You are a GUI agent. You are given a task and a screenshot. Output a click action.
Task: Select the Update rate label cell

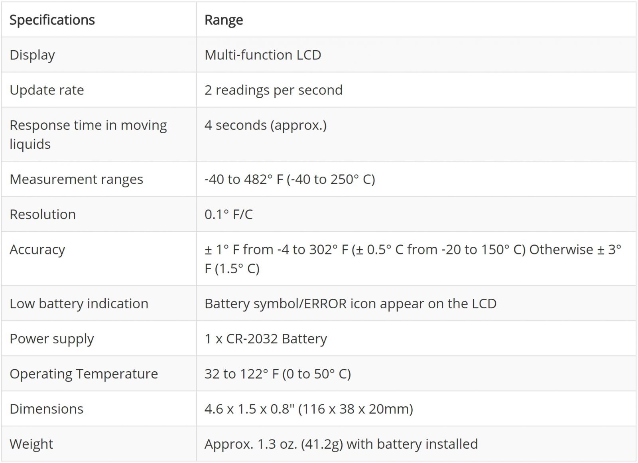pos(47,90)
